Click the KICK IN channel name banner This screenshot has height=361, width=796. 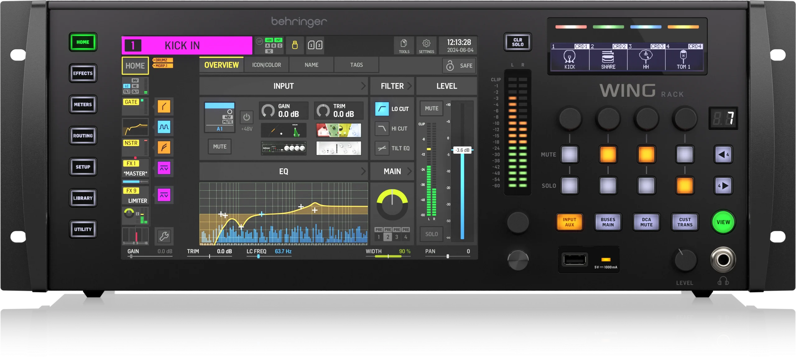point(187,45)
